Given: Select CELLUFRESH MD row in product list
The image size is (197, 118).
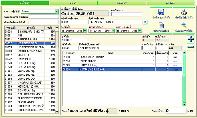Looking at the screenshot, I should (x=30, y=94).
